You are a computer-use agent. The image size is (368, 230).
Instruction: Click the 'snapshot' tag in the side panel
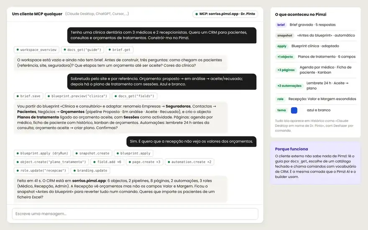click(x=285, y=36)
